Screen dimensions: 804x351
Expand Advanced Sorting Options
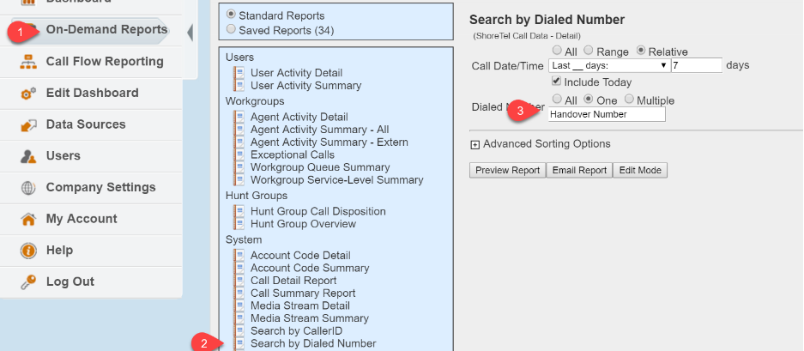(x=475, y=144)
